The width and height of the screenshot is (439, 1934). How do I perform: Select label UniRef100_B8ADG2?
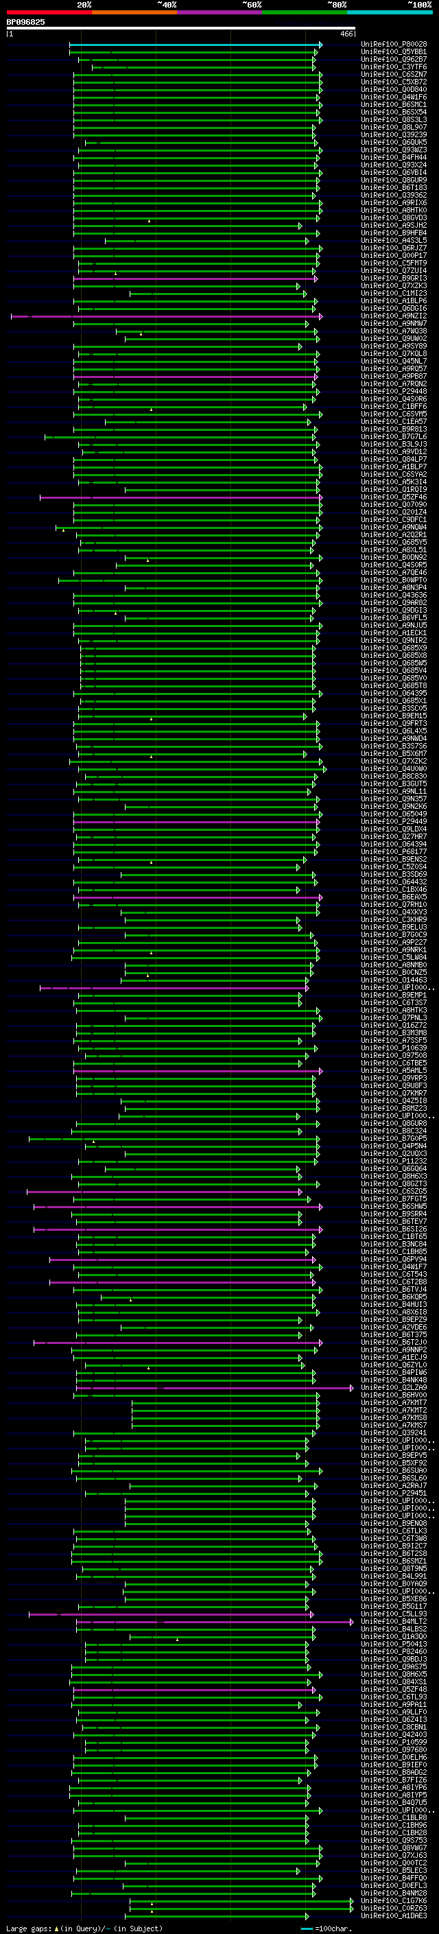[x=394, y=1772]
